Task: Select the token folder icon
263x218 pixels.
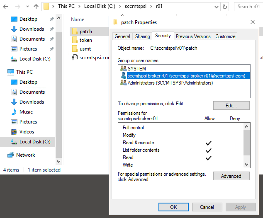Action: [75, 40]
